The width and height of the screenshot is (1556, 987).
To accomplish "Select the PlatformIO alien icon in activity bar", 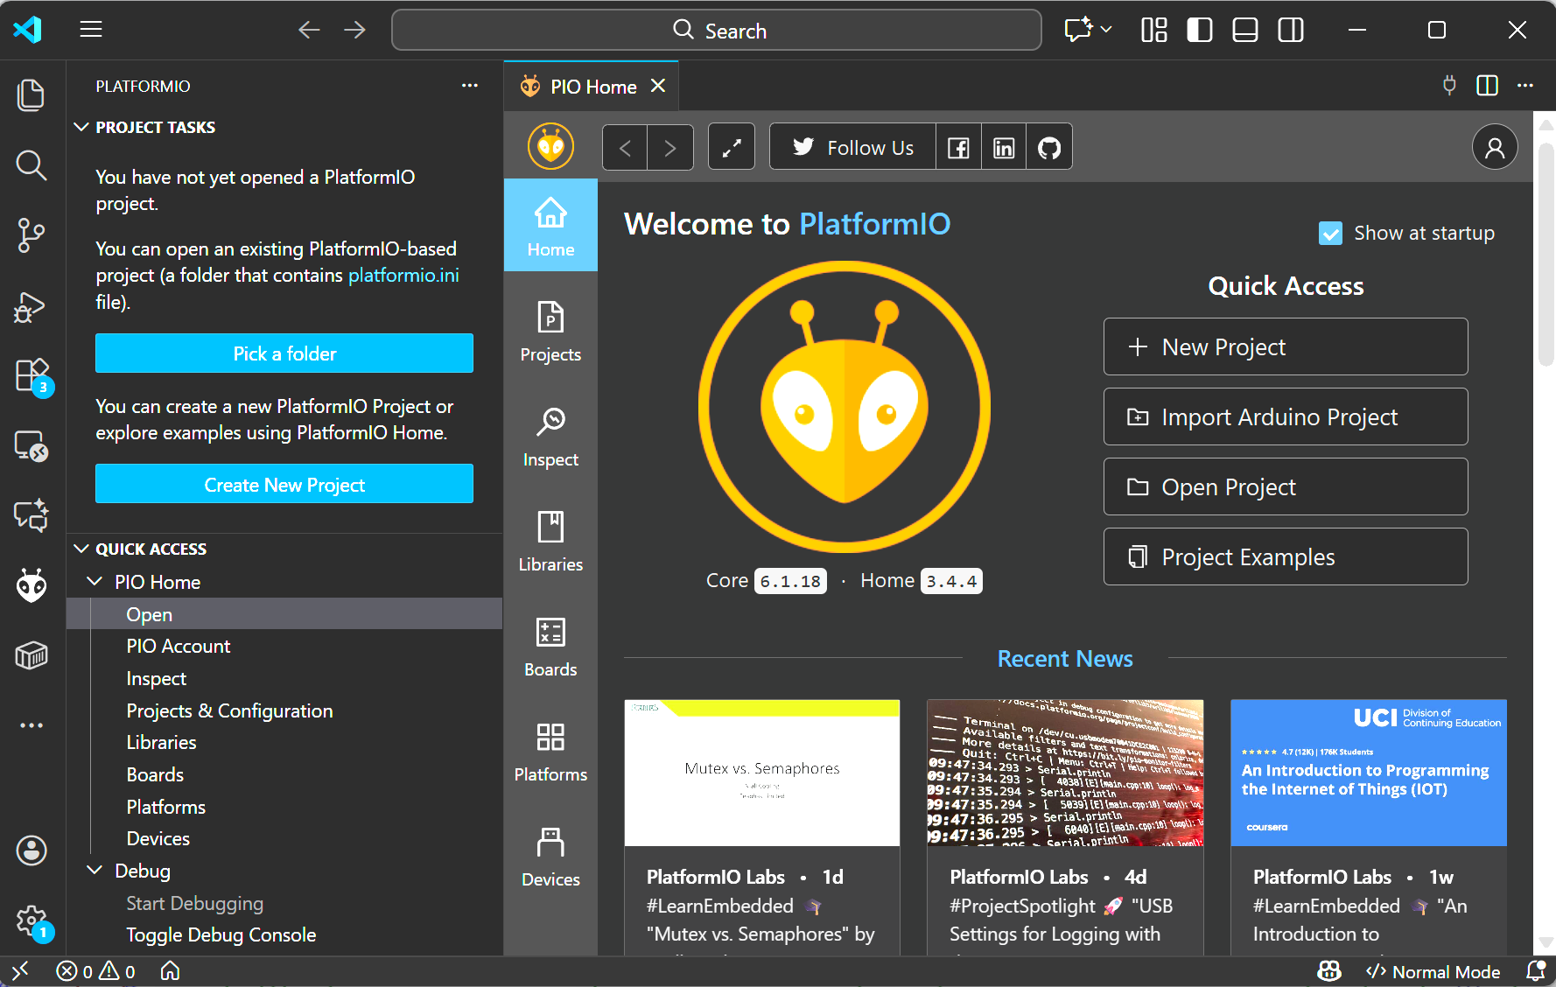I will tap(32, 585).
